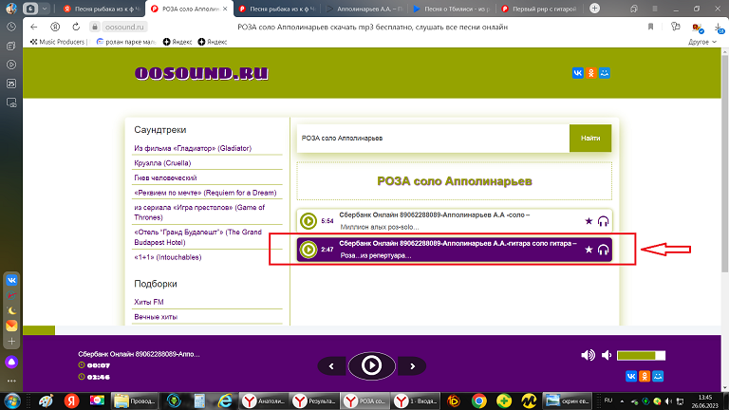729x410 pixels.
Task: Add a sidebar item with plus icon
Action: pyautogui.click(x=11, y=342)
